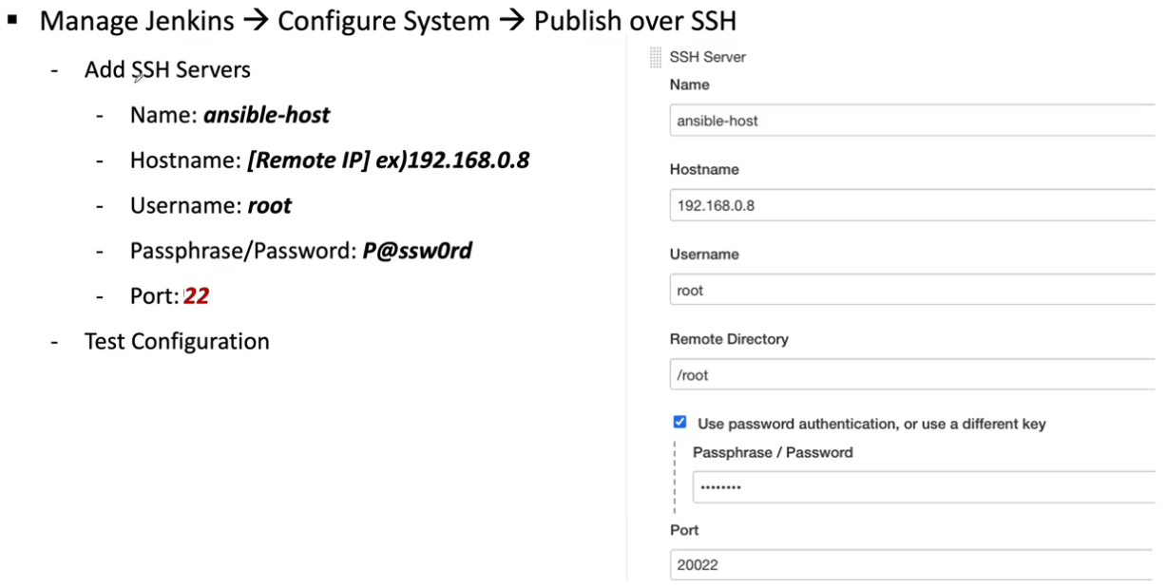Disable the Use password authentication checkbox
This screenshot has height=587, width=1167.
tap(679, 422)
